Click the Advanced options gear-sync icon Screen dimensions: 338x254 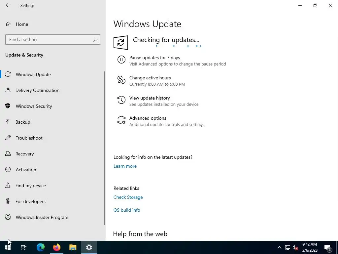click(121, 120)
